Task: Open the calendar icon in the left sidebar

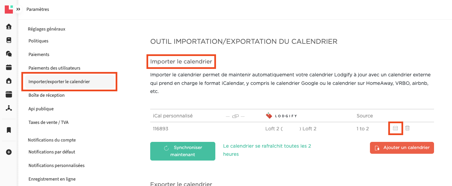Action: 9,67
